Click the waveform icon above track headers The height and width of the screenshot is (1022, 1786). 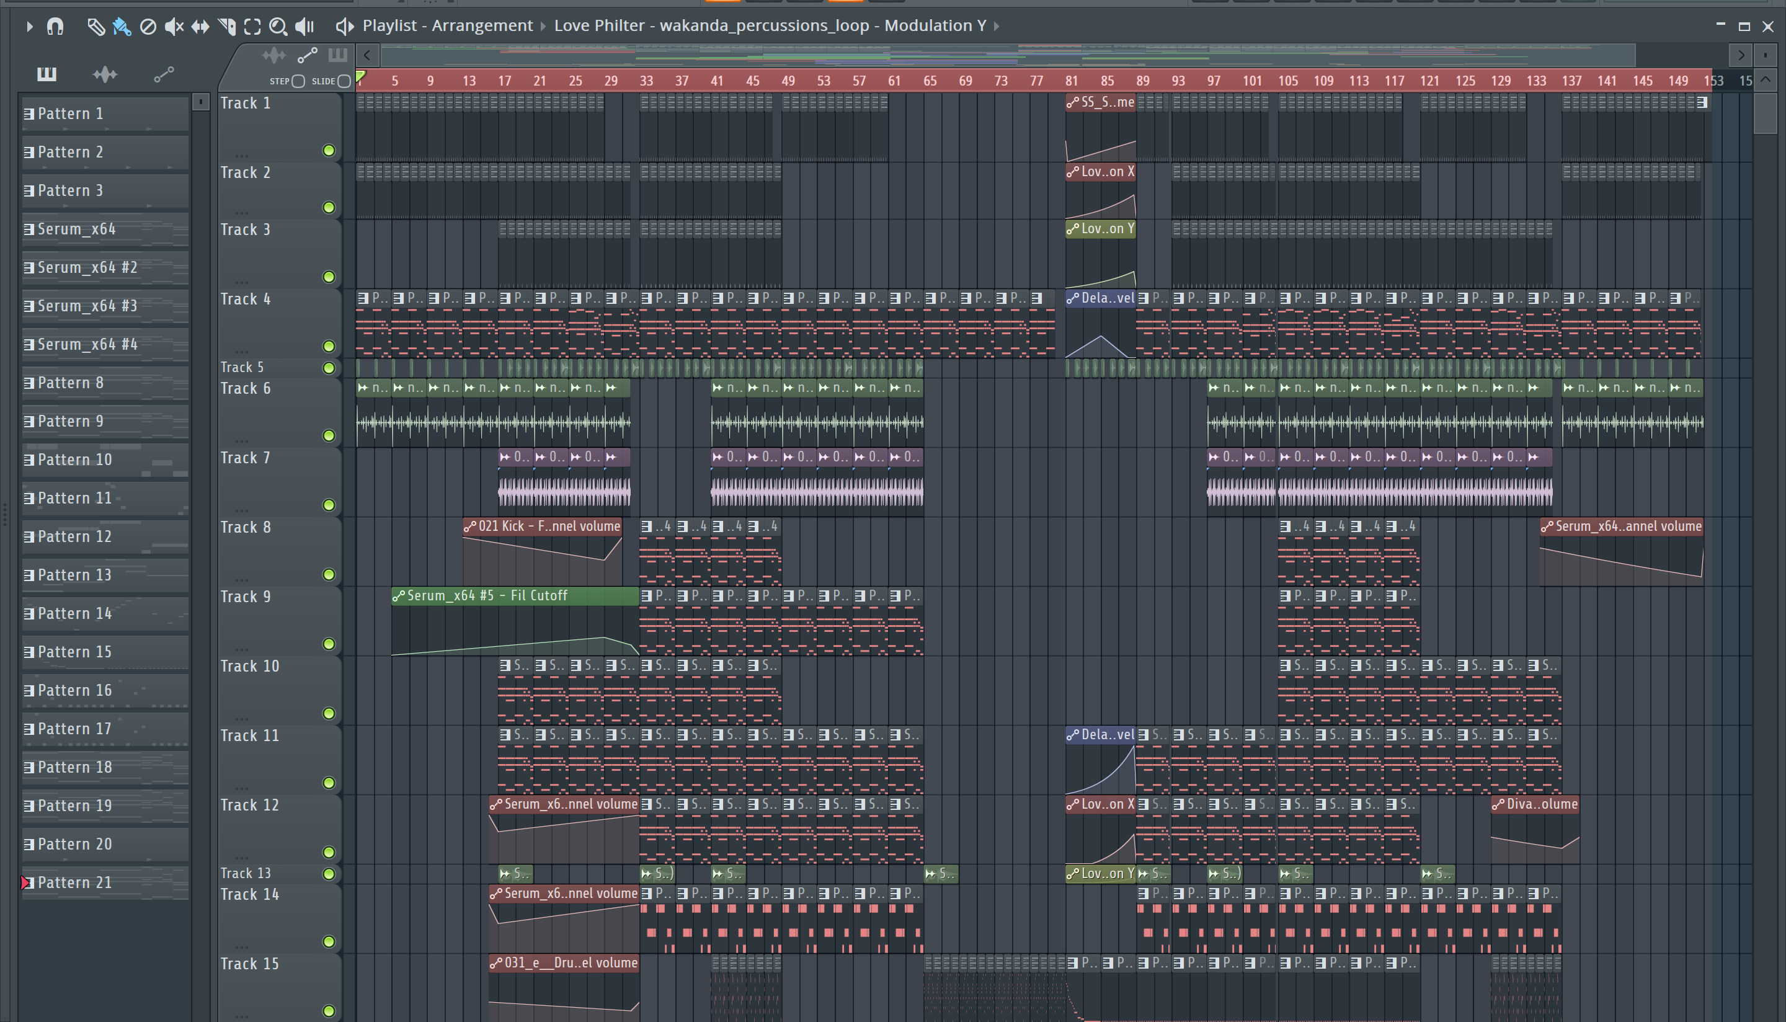pyautogui.click(x=273, y=55)
